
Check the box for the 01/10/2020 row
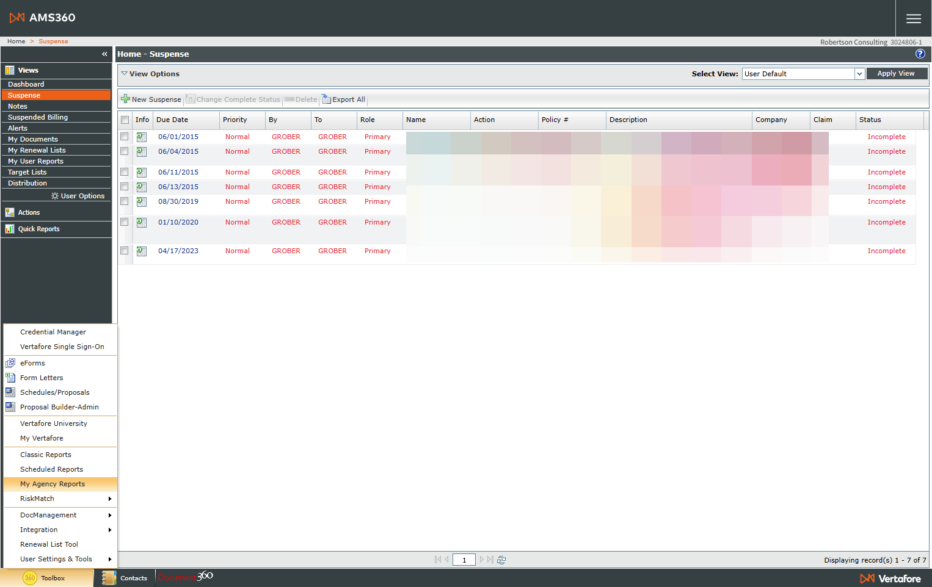coord(125,222)
